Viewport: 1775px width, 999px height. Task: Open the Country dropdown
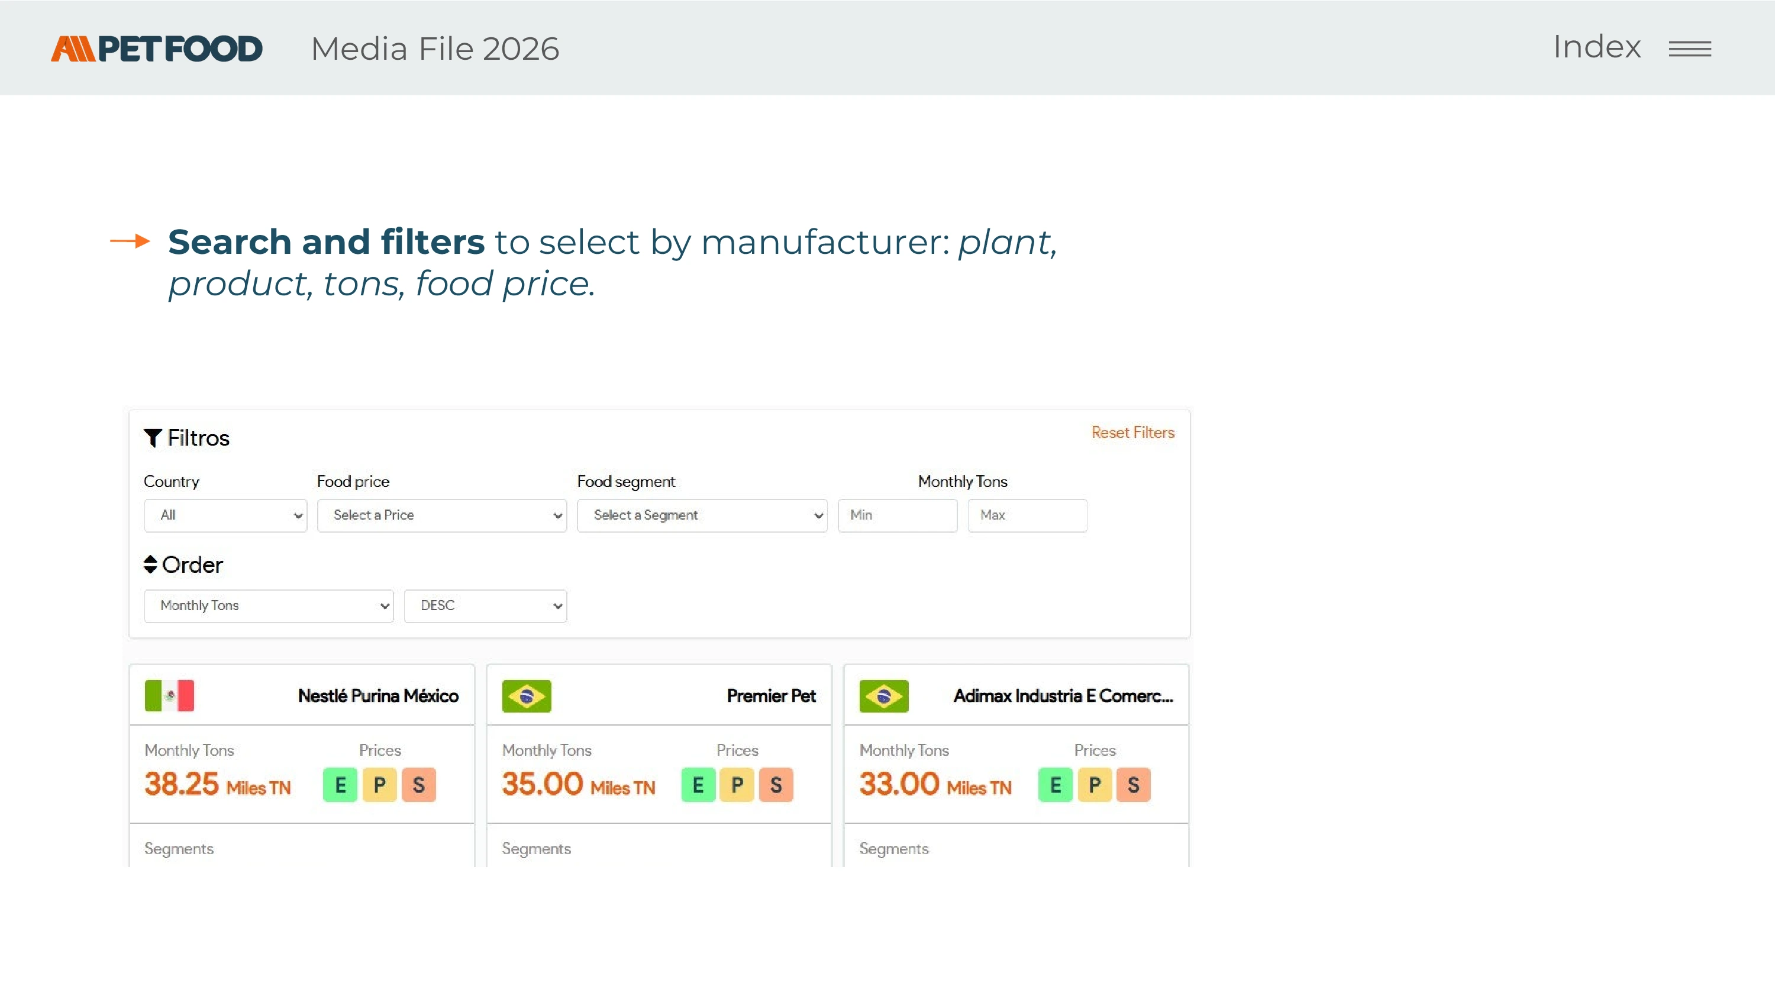coord(225,515)
